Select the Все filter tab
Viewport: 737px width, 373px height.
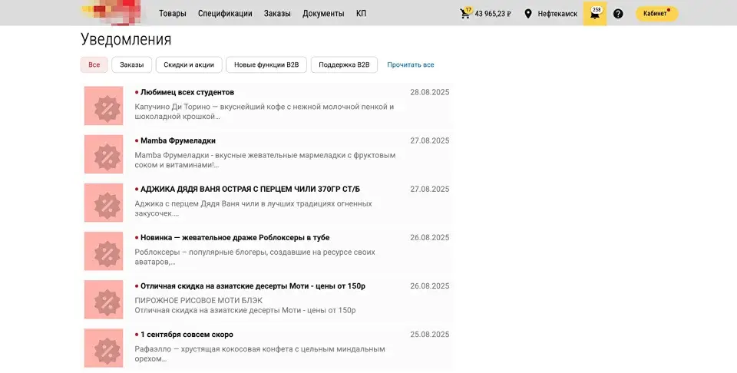(x=94, y=64)
